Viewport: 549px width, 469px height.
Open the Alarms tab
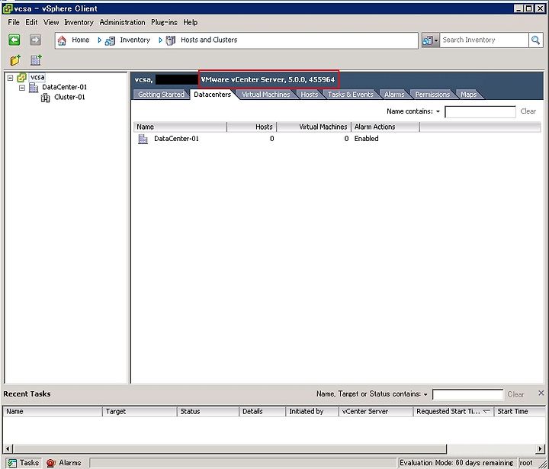coord(394,95)
